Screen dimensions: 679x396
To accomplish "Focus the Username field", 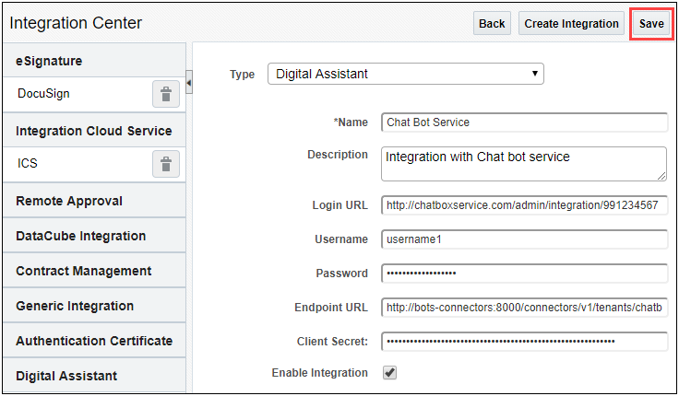I will 524,239.
